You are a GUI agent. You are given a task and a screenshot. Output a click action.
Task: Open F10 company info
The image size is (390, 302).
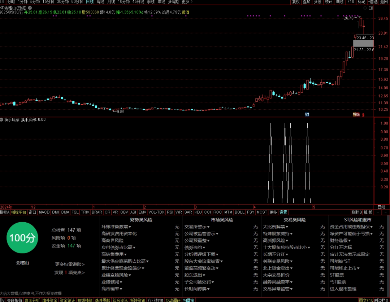click(x=351, y=2)
